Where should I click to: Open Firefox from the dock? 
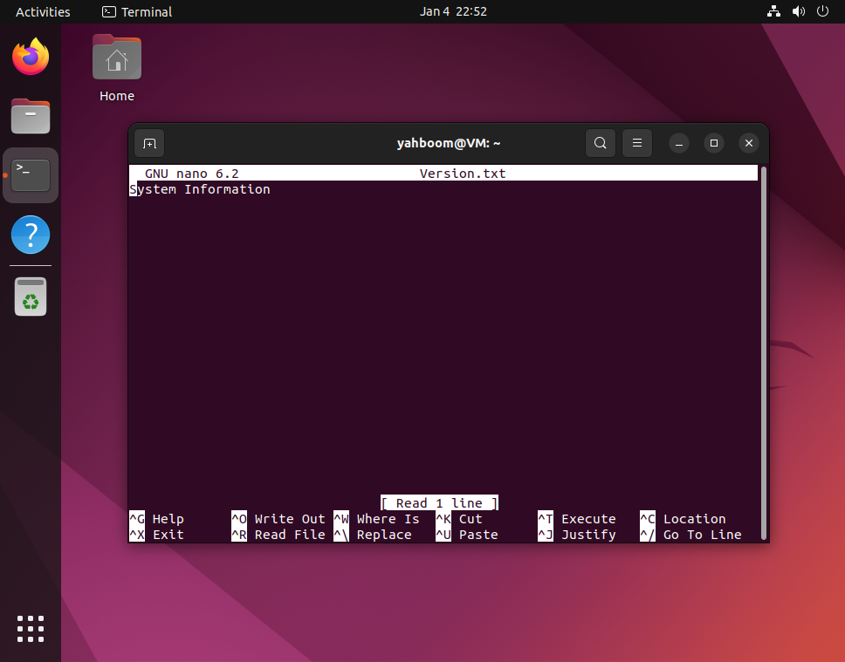[x=30, y=56]
